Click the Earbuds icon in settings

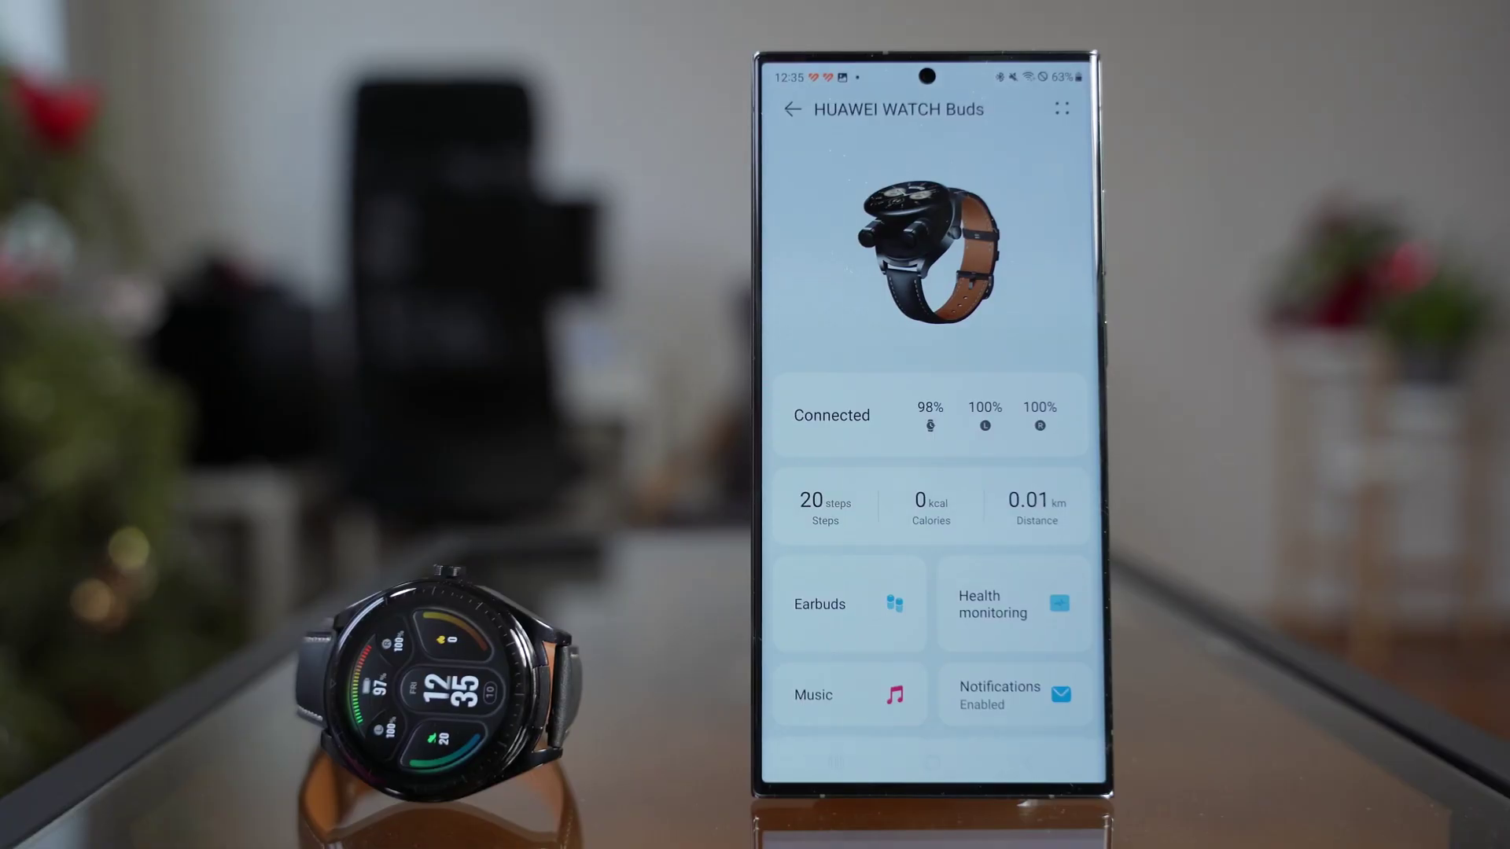pos(894,602)
